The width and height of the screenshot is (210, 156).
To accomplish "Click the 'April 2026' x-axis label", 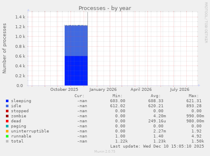I will point(141,90).
